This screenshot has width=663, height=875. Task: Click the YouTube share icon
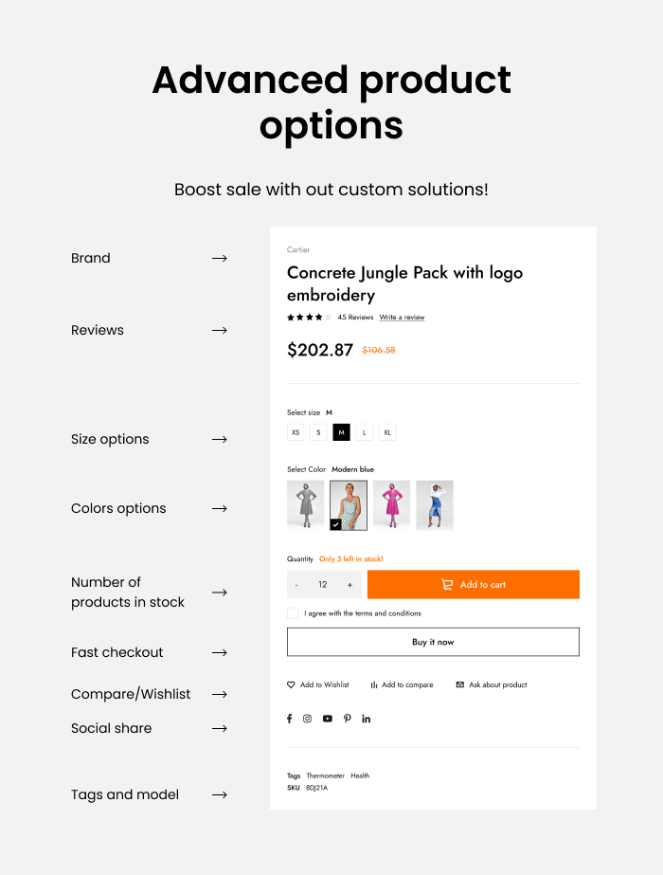pyautogui.click(x=328, y=719)
